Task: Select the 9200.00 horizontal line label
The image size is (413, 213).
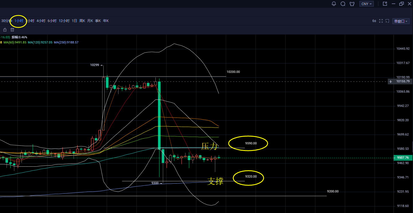Action: [333, 191]
